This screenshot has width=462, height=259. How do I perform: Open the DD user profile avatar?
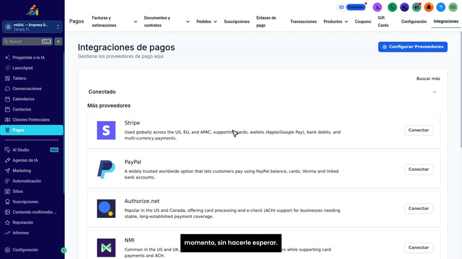[x=453, y=7]
